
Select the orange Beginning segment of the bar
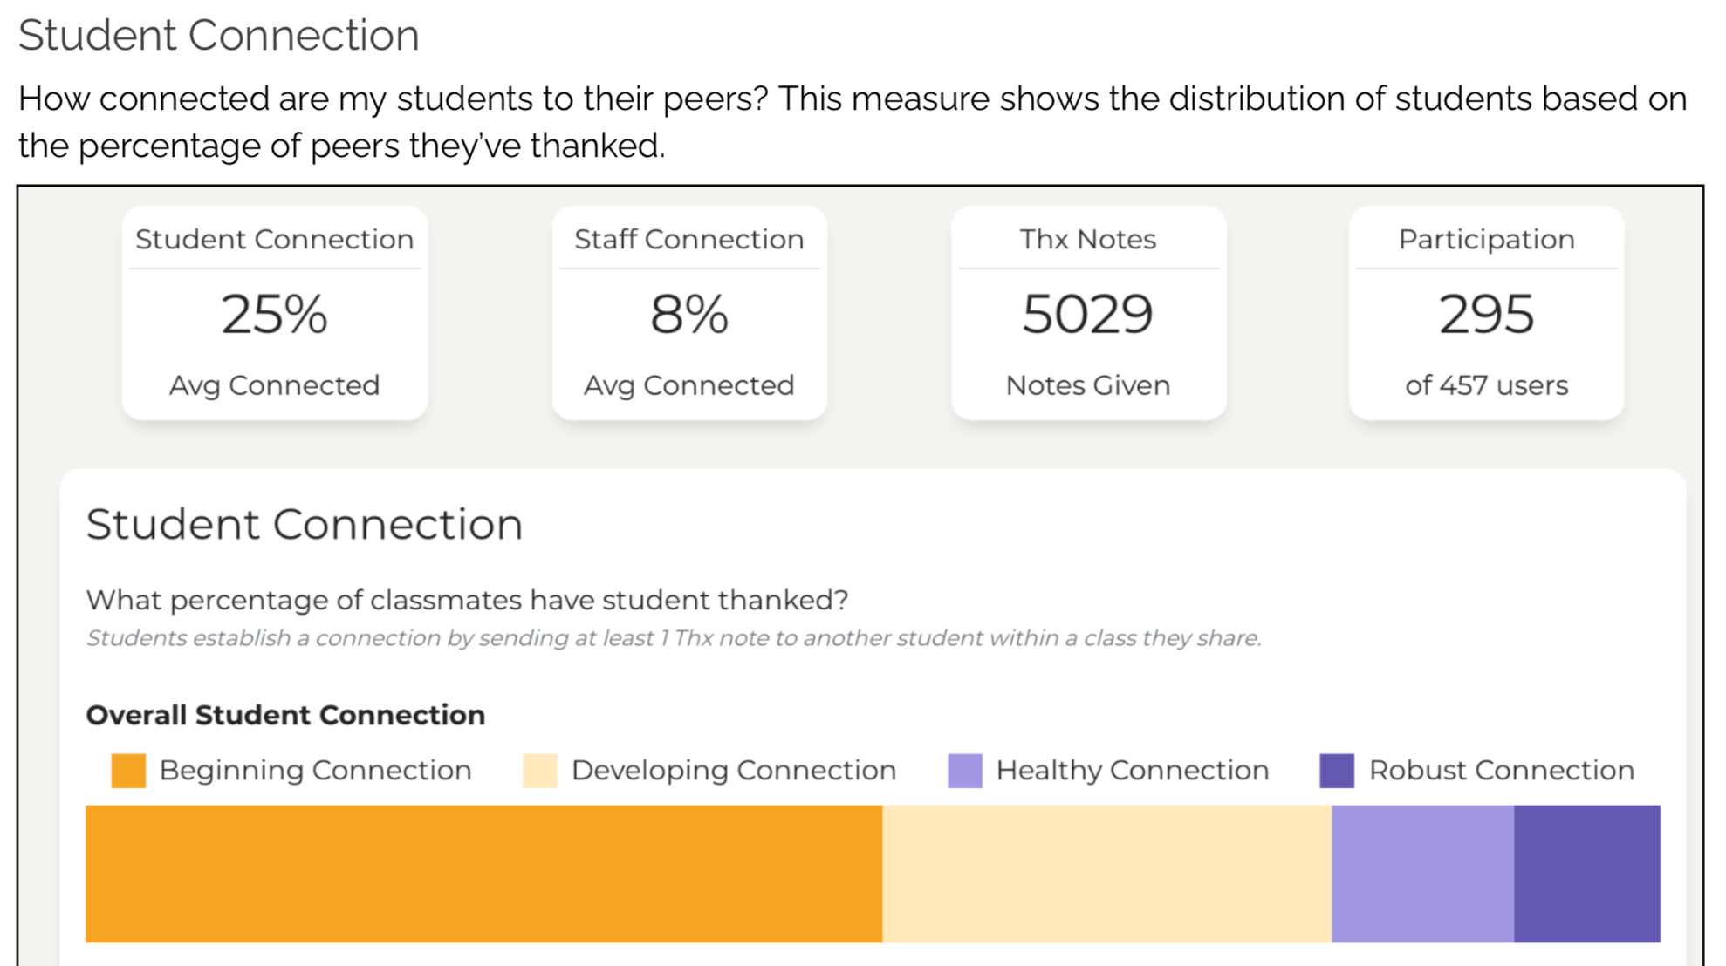click(483, 874)
